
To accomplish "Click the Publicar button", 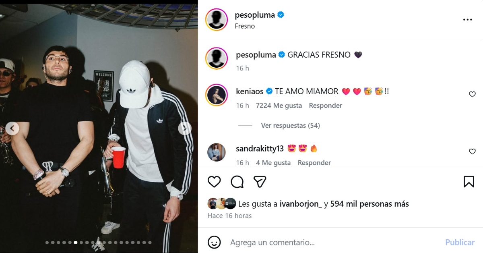I will click(x=460, y=243).
